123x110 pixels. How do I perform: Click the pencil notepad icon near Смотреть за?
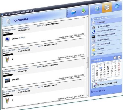94,85
